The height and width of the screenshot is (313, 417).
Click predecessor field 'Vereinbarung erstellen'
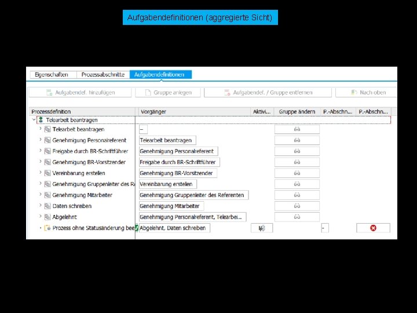tap(168, 184)
